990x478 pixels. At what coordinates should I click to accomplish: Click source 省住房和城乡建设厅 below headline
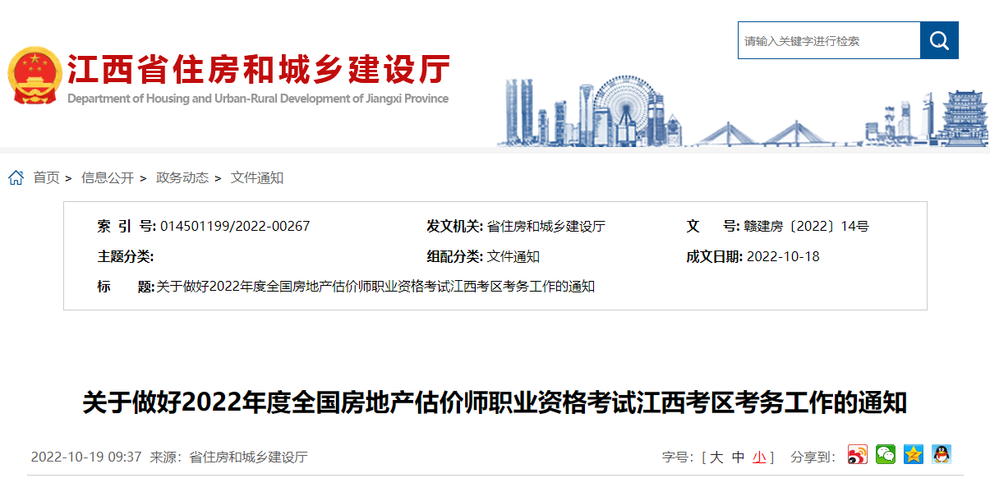248,457
